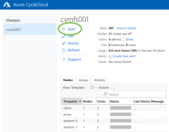This screenshot has height=132, width=169.
Task: Click the Access people icon
Action: click(64, 43)
